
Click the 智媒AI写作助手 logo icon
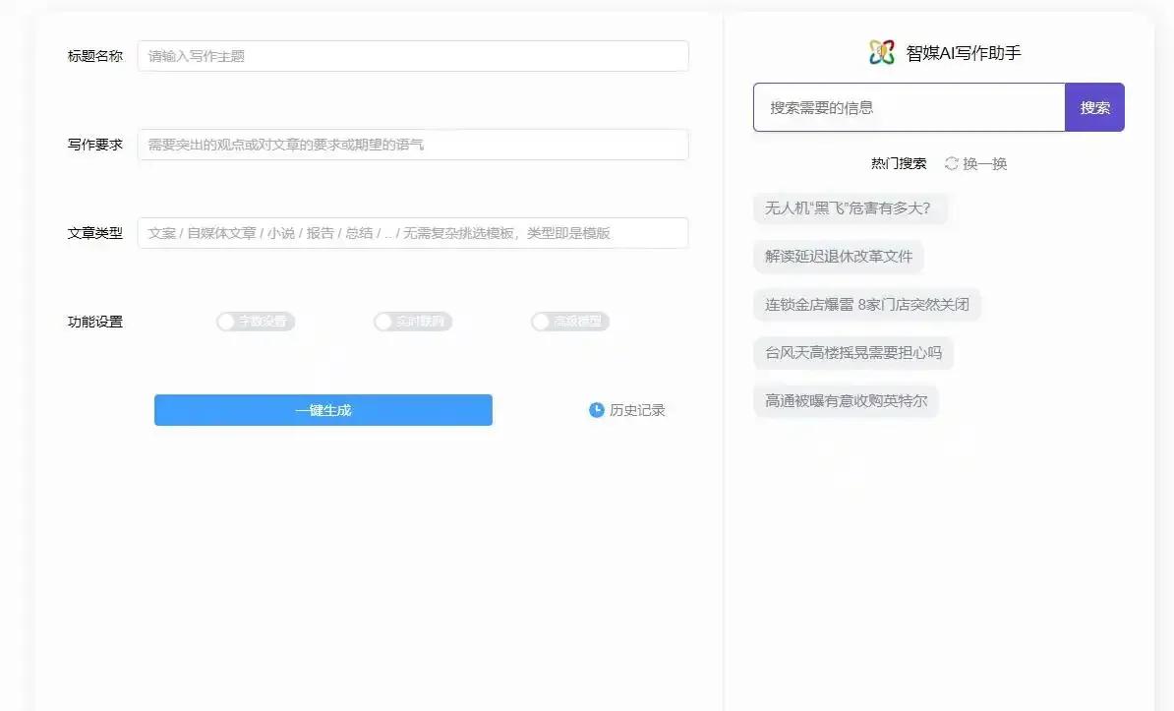click(882, 53)
